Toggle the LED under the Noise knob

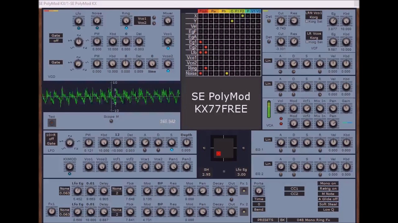(97, 28)
